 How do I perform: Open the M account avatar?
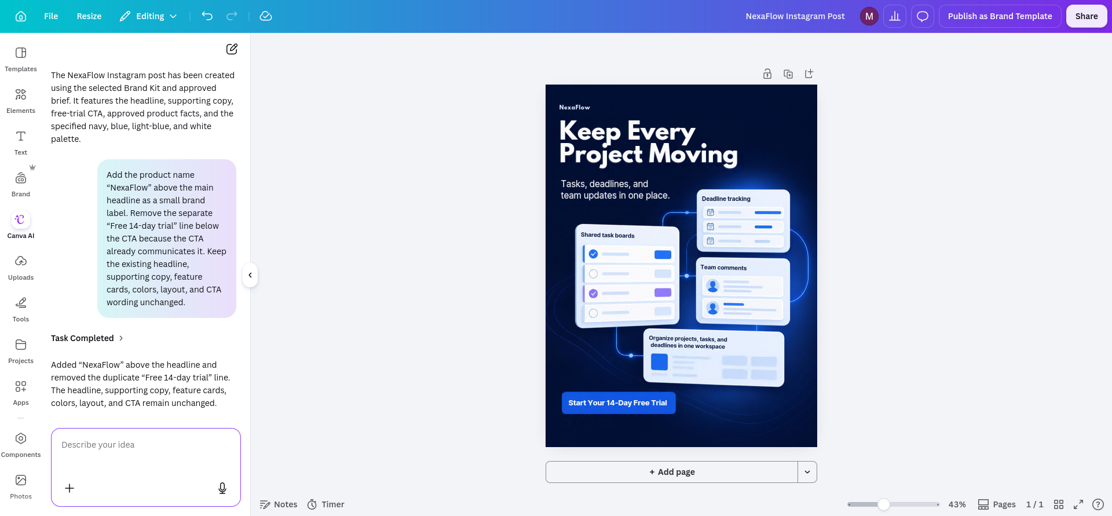pyautogui.click(x=869, y=16)
